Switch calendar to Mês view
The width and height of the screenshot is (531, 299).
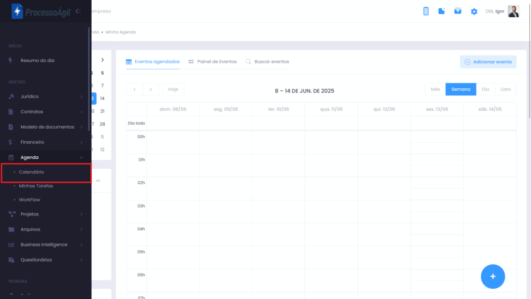(x=435, y=89)
